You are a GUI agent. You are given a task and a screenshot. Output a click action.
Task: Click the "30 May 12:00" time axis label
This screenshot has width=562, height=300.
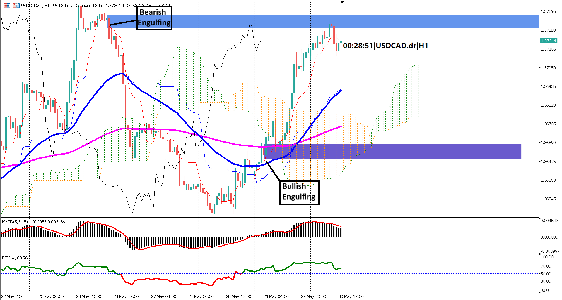tap(351, 296)
